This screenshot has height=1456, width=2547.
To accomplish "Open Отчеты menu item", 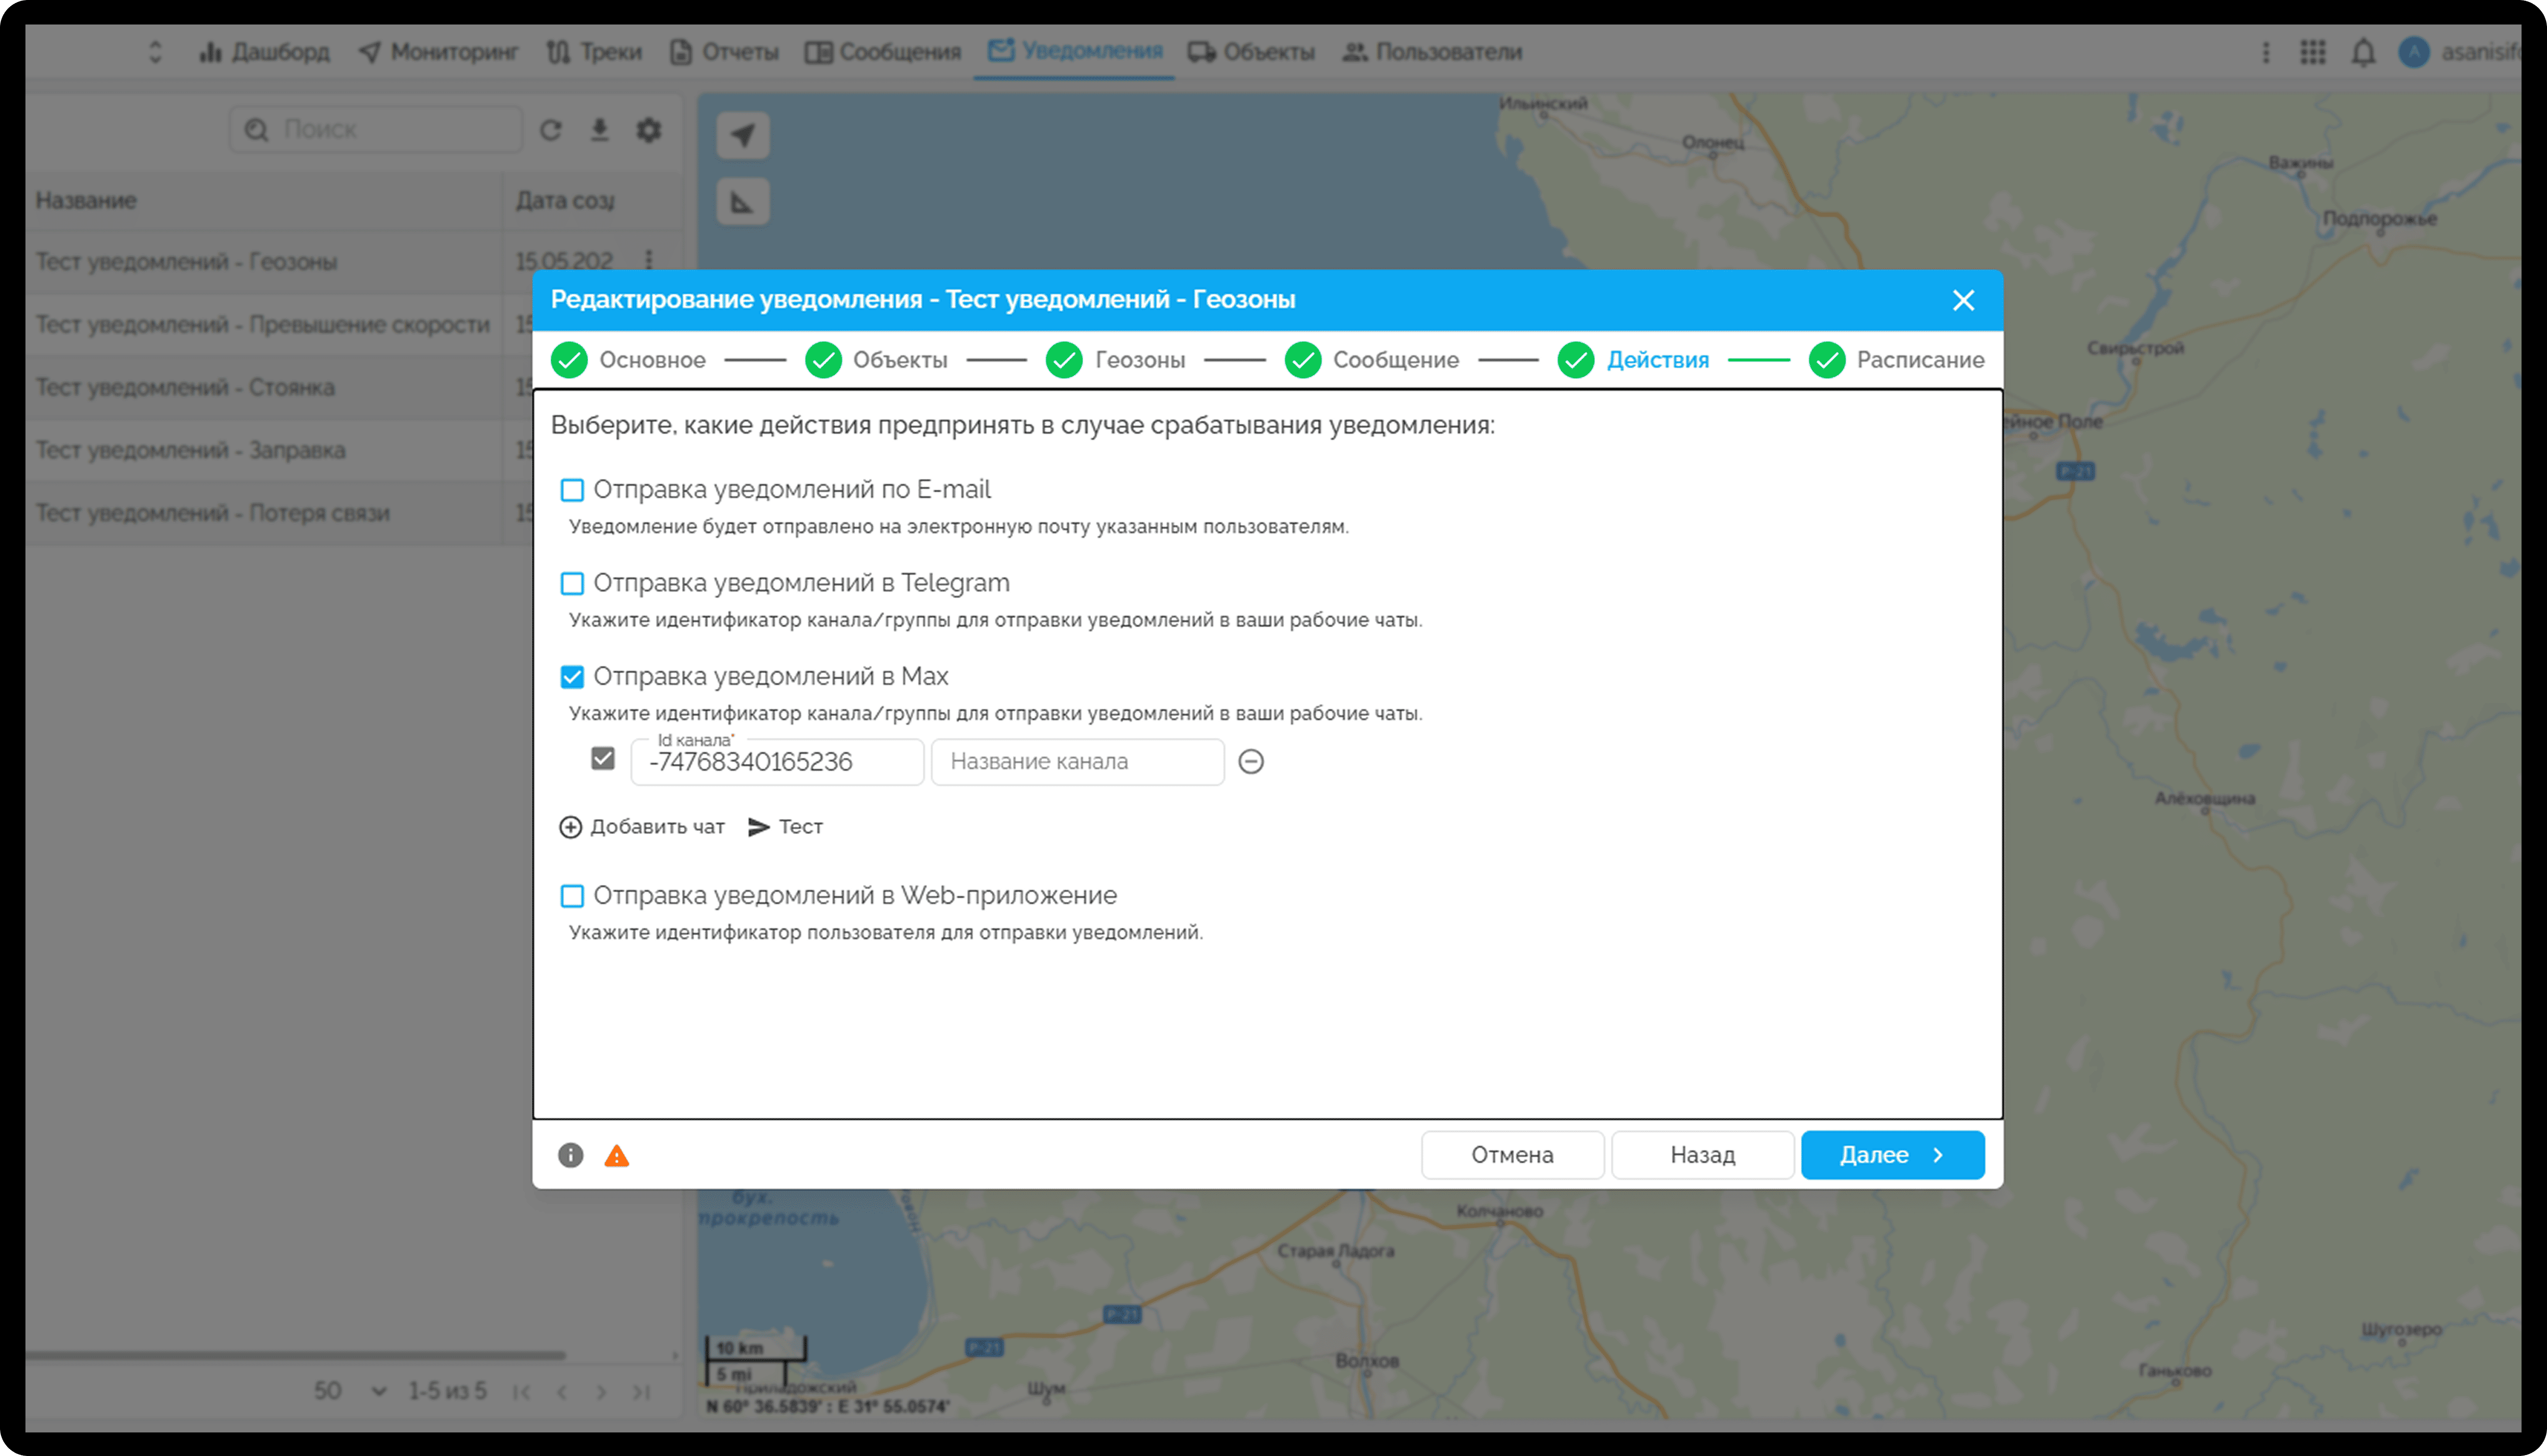I will 724,52.
